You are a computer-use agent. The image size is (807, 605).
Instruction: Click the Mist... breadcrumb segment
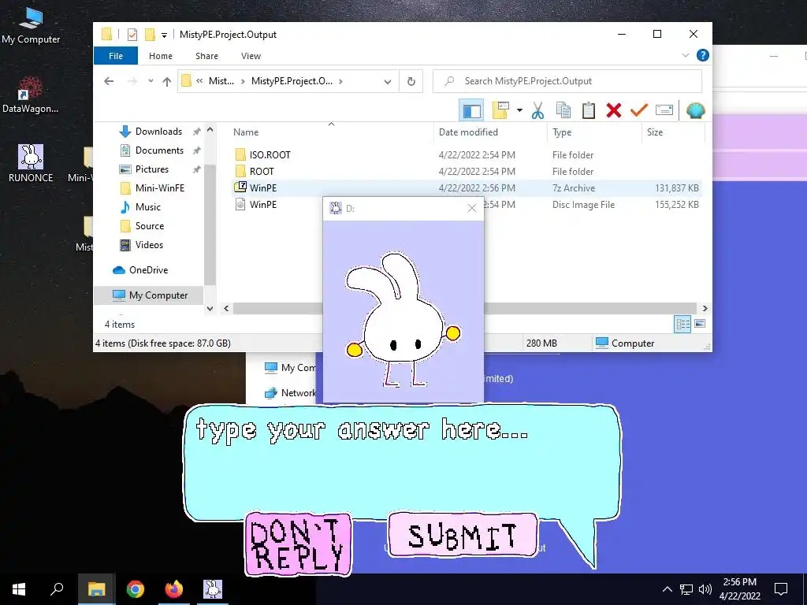(x=221, y=81)
